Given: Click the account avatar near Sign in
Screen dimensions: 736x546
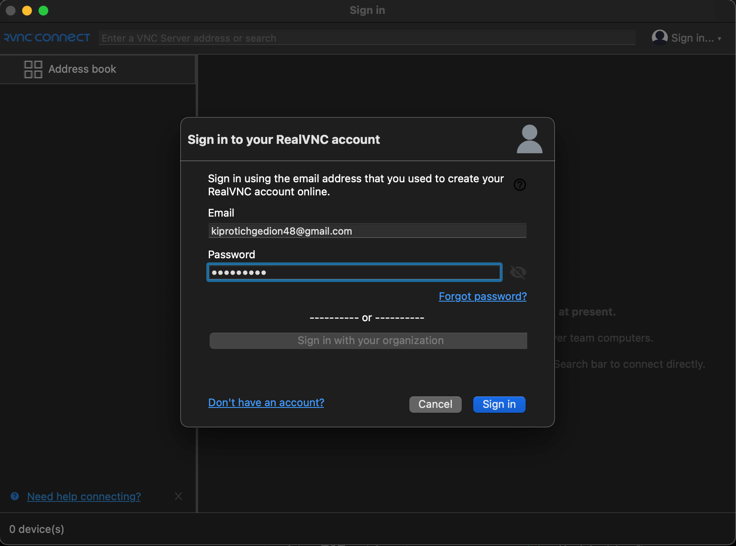Looking at the screenshot, I should (x=659, y=37).
